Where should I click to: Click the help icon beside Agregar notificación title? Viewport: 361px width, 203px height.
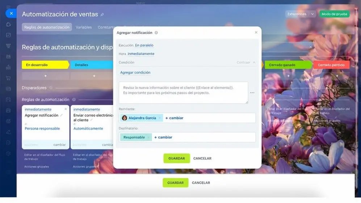[156, 33]
